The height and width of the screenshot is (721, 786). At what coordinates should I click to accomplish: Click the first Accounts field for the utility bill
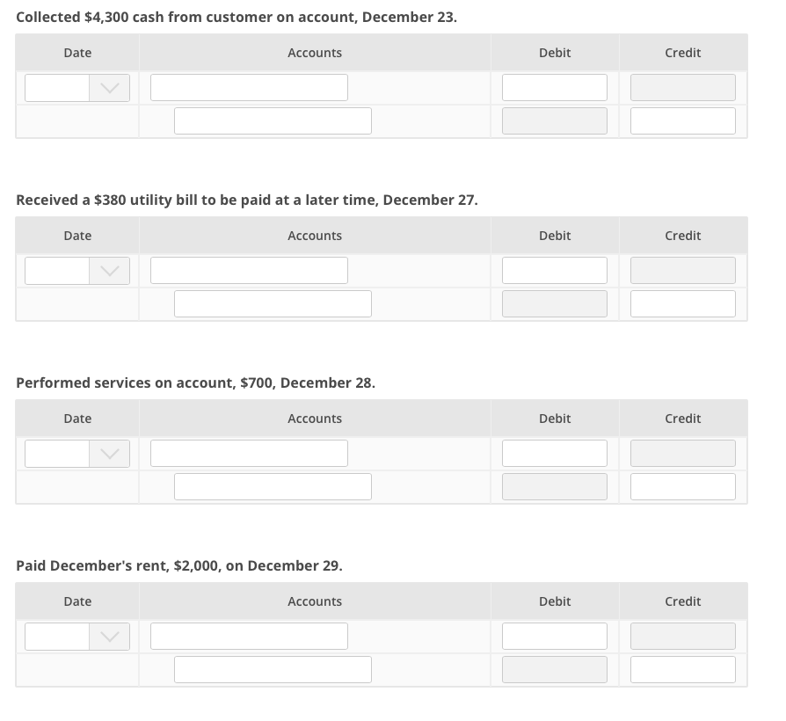(x=249, y=270)
